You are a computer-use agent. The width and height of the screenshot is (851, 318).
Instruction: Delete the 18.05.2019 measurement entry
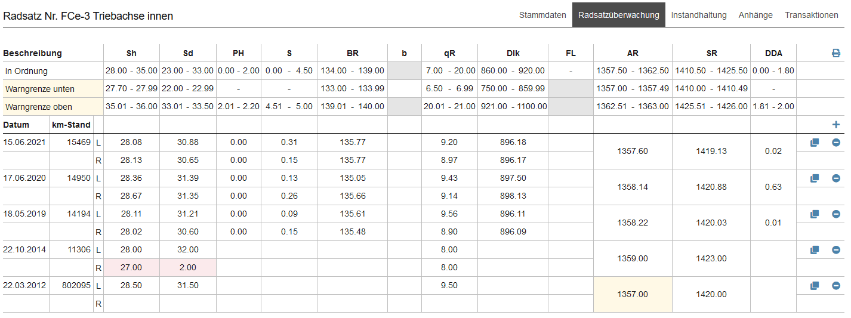(836, 214)
